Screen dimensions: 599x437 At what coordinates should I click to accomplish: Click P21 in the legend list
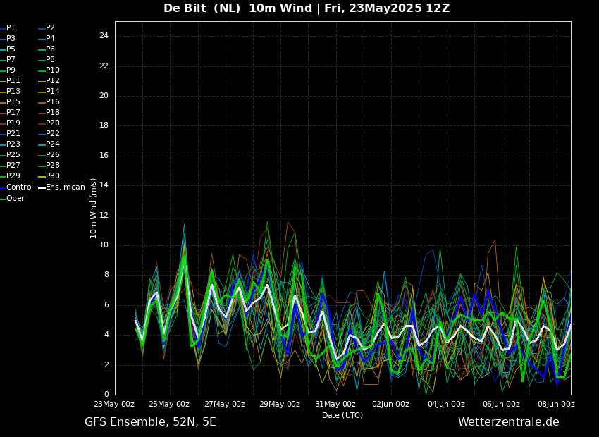(13, 133)
